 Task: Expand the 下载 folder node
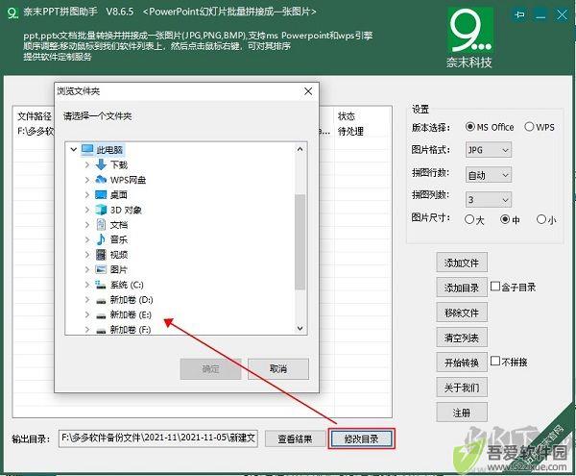87,164
